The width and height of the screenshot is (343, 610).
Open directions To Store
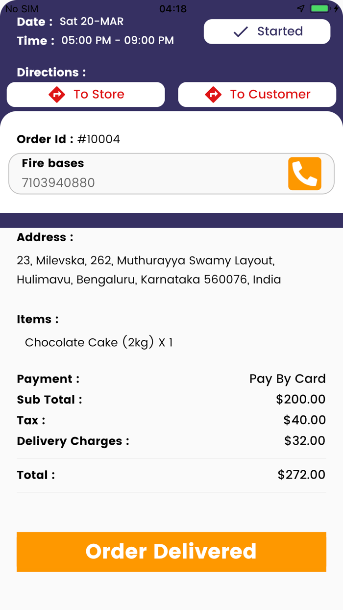85,94
